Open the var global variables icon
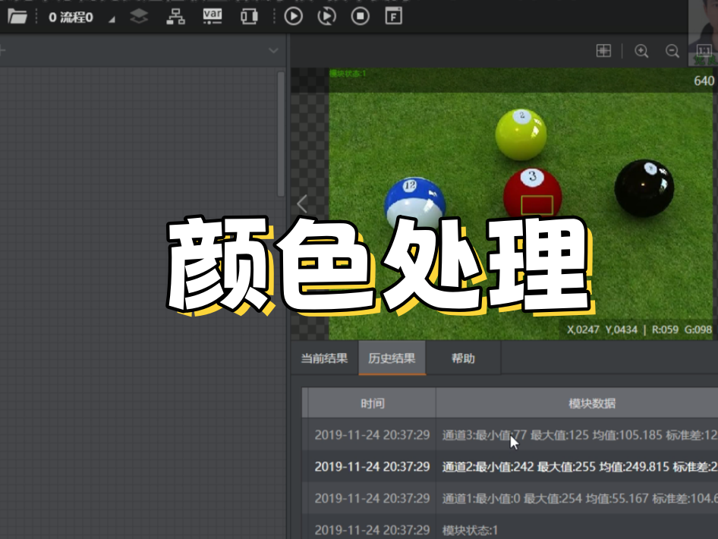 pos(213,16)
